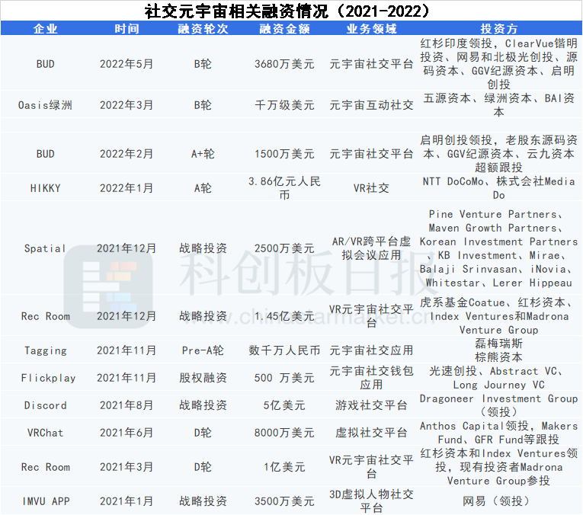This screenshot has width=583, height=515.
Task: Click the 5亿美元 amount cell
Action: click(x=284, y=405)
